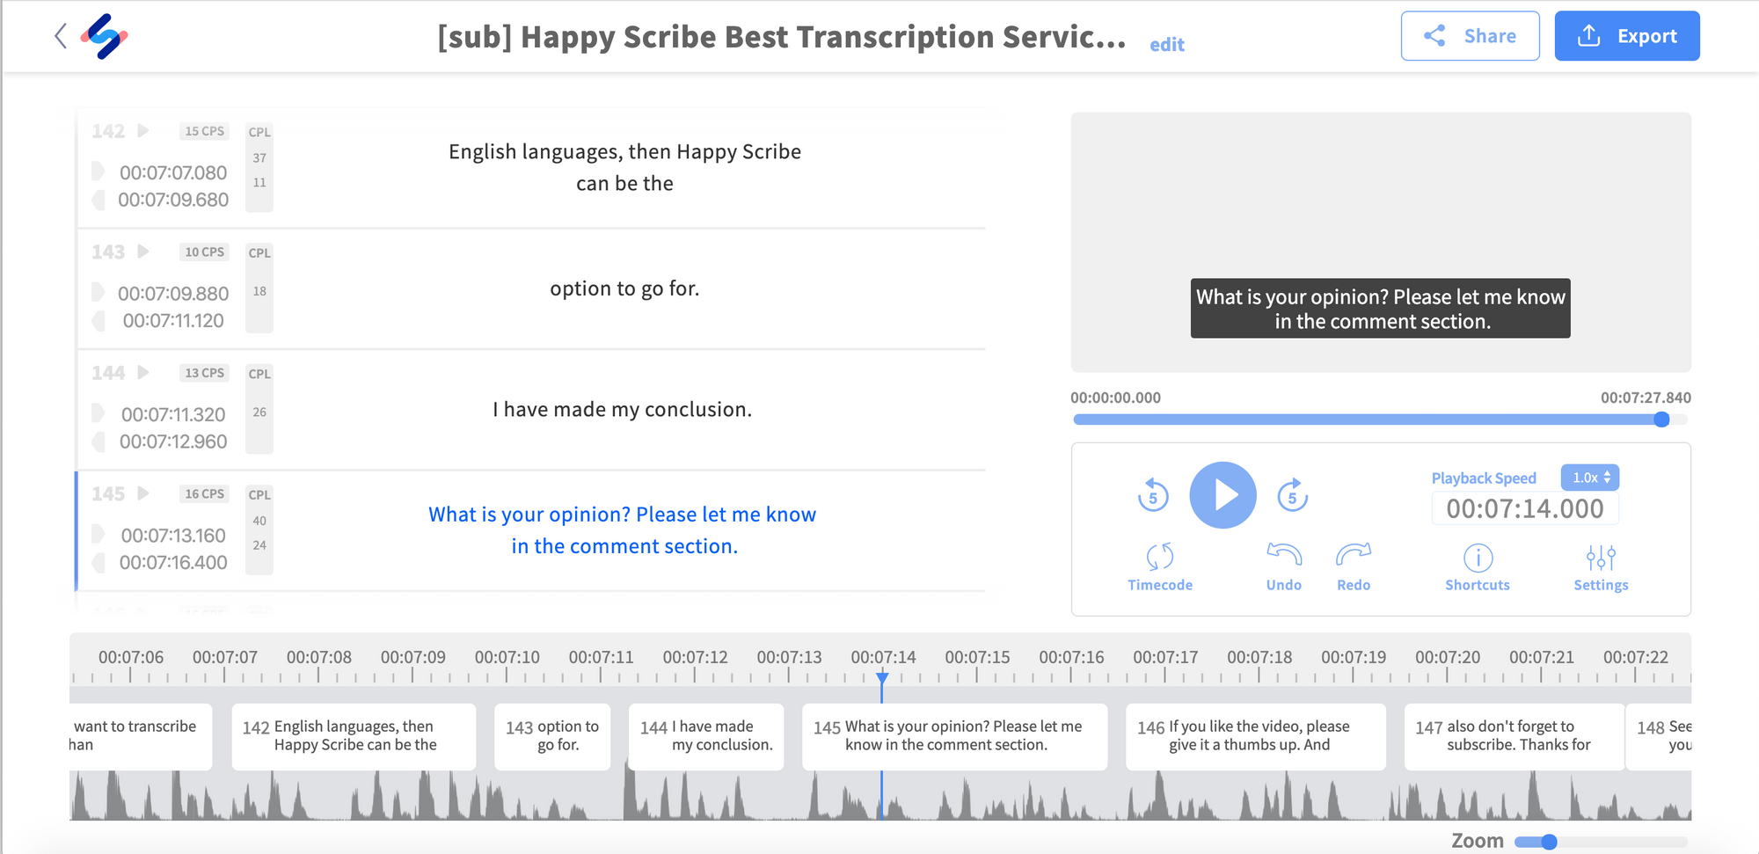The image size is (1759, 854).
Task: Open the Shortcuts info panel
Action: [x=1478, y=558]
